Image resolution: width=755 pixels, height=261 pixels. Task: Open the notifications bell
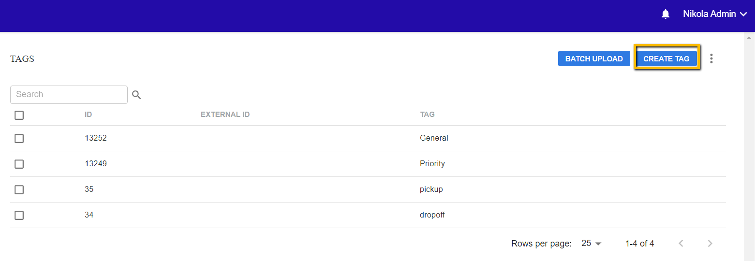coord(666,14)
